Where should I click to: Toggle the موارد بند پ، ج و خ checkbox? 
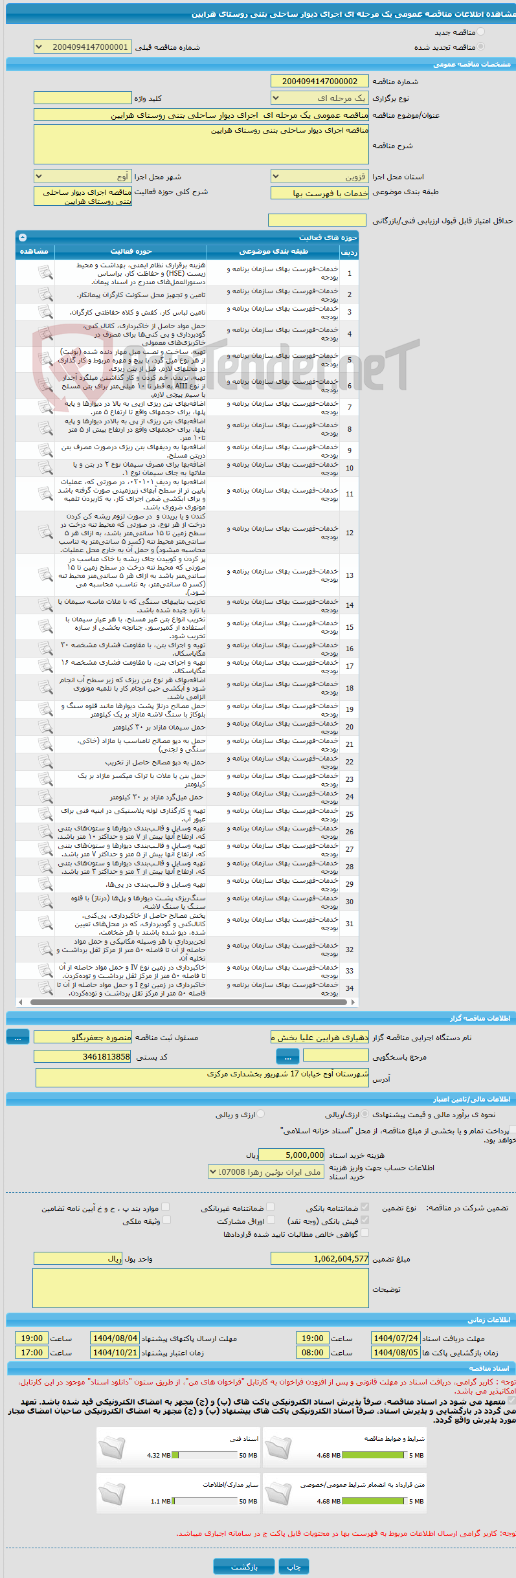point(166,1206)
